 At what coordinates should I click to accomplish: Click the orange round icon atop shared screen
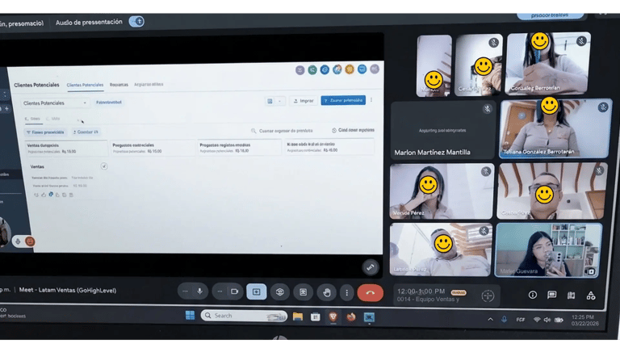(349, 69)
